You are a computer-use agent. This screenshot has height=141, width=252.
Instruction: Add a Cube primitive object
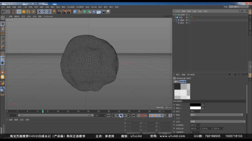pyautogui.click(x=75, y=12)
